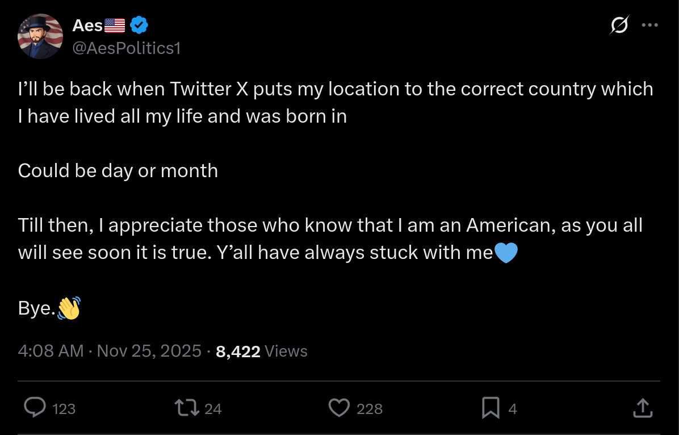Open the share icon at bottom right
679x435 pixels.
coord(642,408)
